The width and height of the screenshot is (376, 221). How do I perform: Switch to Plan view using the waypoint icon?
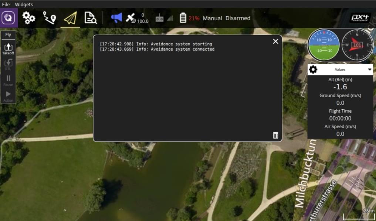pyautogui.click(x=50, y=17)
